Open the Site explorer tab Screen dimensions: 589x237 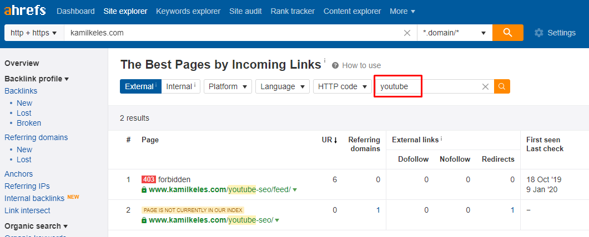tap(125, 11)
